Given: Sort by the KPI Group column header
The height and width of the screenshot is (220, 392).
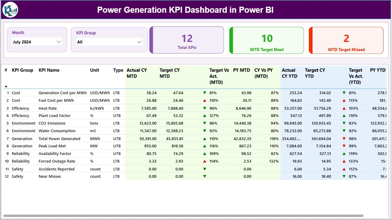Looking at the screenshot, I should point(23,70).
